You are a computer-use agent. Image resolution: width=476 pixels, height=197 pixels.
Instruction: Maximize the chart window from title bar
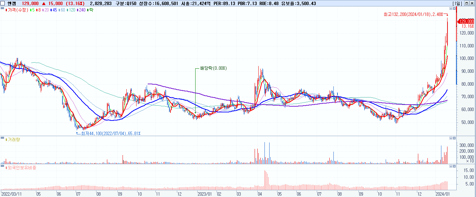pos(466,3)
